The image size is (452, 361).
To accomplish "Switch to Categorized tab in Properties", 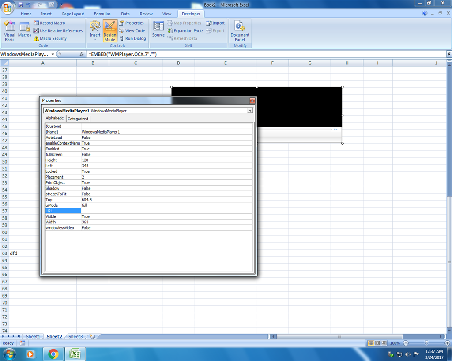I will [x=78, y=119].
